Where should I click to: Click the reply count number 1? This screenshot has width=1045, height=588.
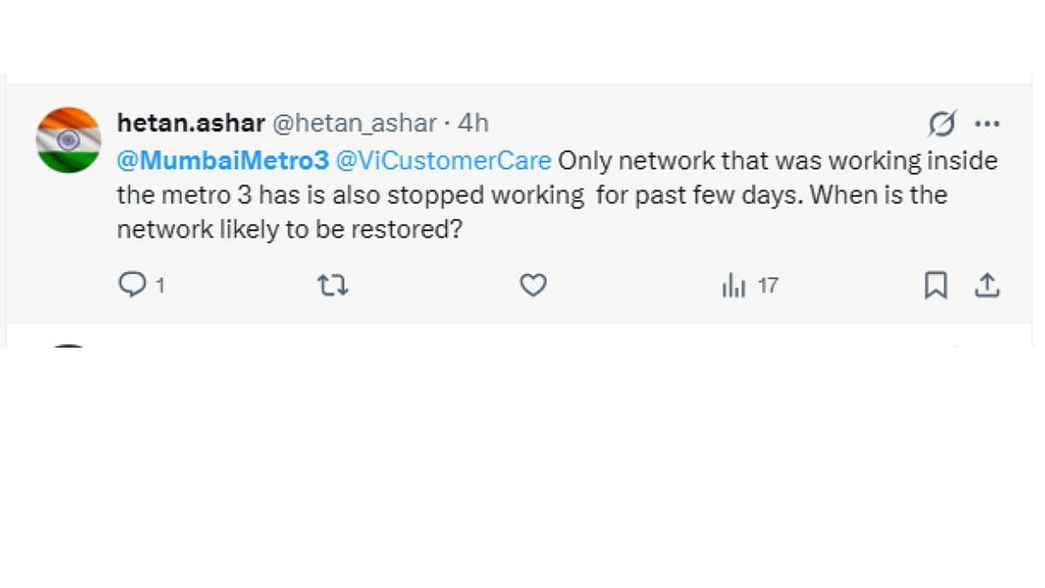[160, 286]
